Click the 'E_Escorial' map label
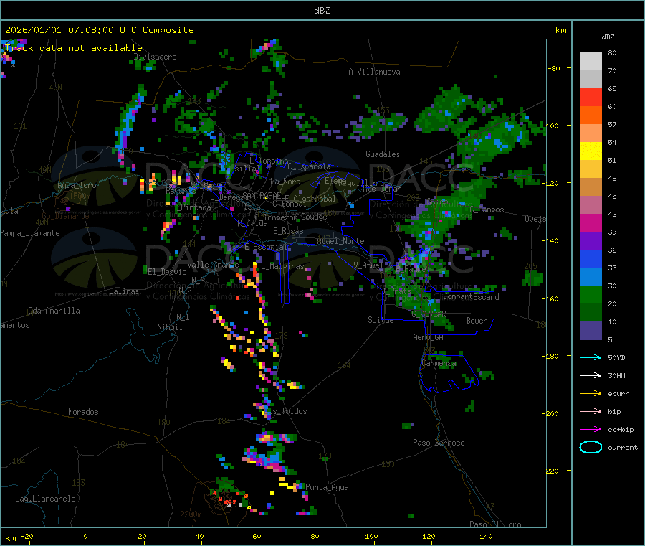 [266, 247]
